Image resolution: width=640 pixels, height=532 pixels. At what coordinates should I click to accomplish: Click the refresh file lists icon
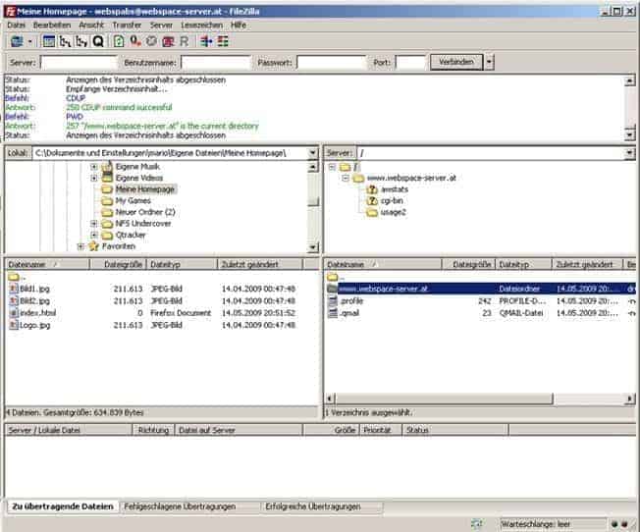(x=119, y=41)
